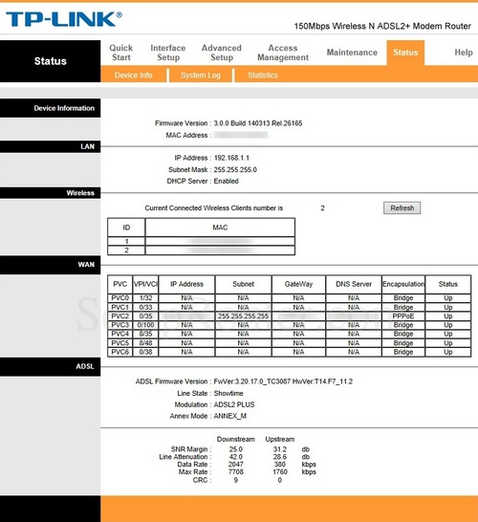Click the Refresh button
478x522 pixels.
point(402,208)
